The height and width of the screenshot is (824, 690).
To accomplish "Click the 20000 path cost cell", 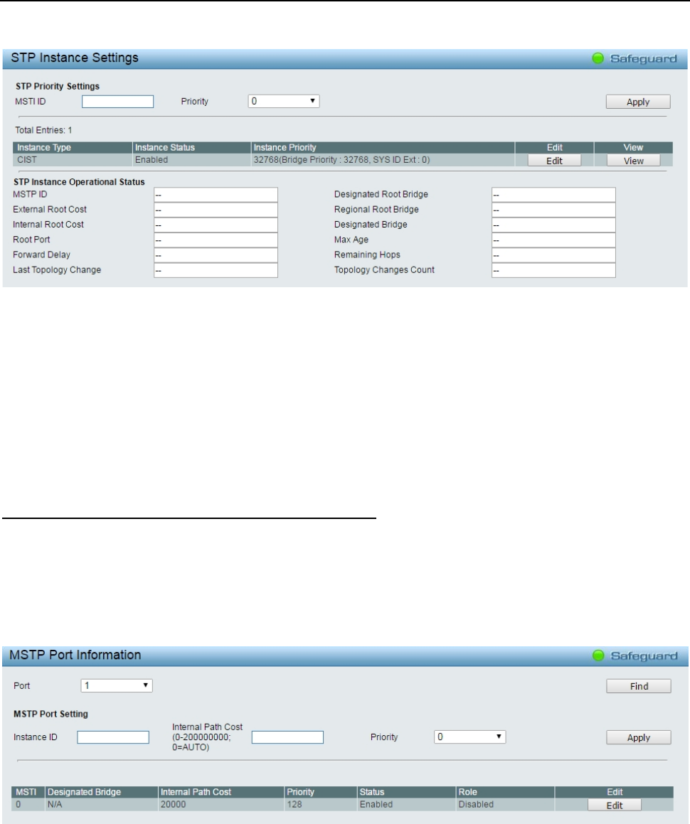I will click(221, 805).
